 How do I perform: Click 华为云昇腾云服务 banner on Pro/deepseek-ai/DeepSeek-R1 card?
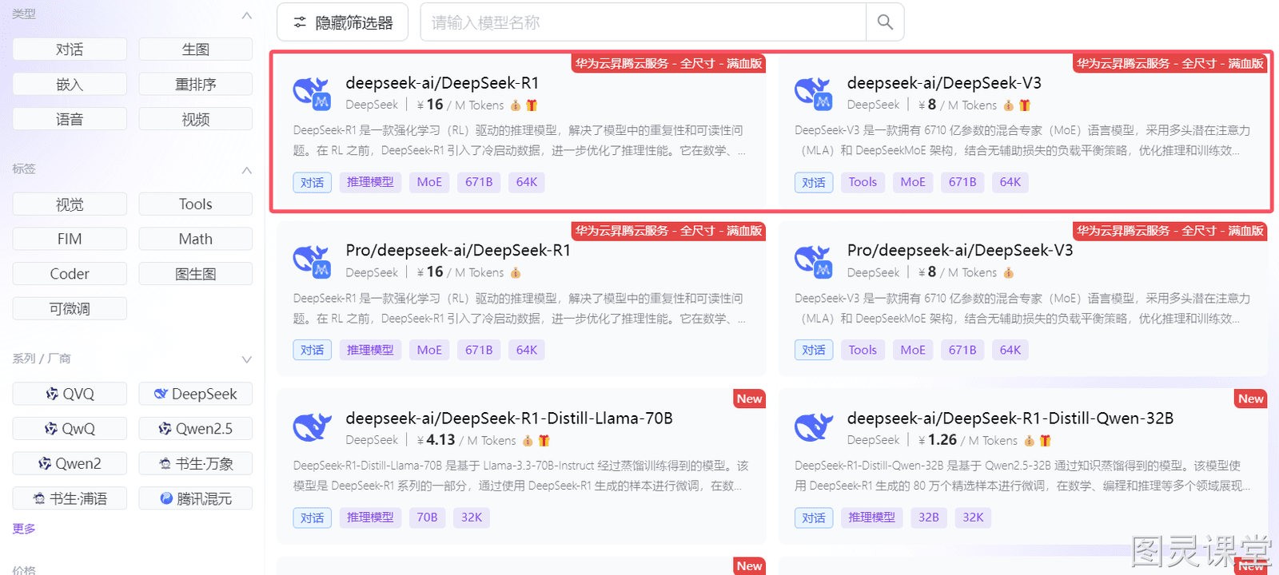(668, 231)
